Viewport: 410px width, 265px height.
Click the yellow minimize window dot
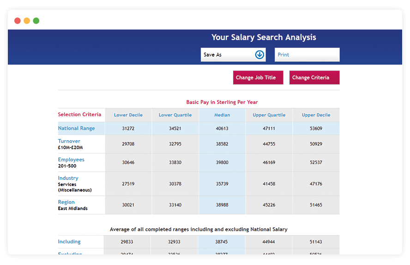[27, 21]
